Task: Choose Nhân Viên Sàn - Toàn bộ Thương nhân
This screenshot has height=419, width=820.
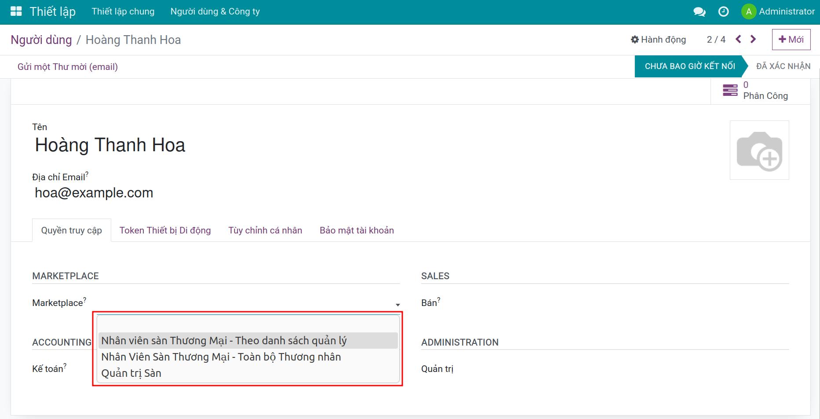Action: [x=248, y=357]
